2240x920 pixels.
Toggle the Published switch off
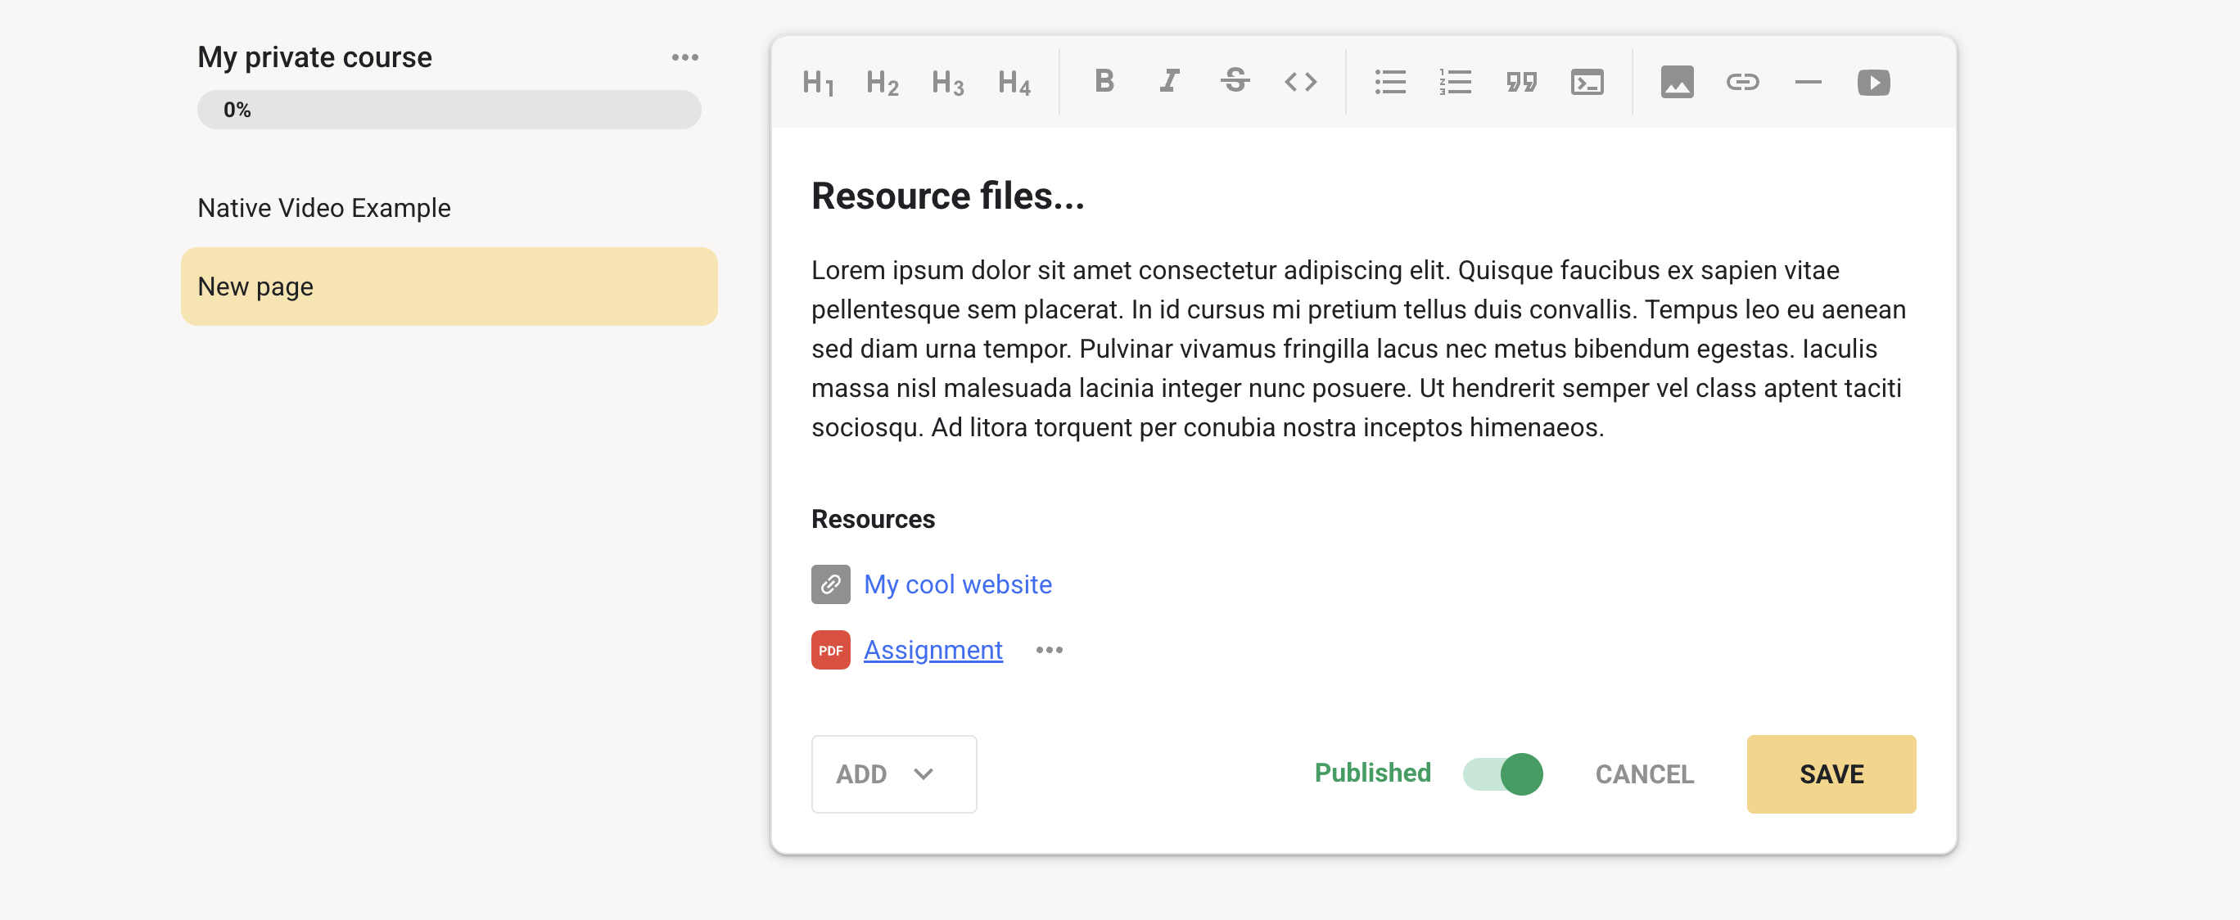[x=1502, y=773]
